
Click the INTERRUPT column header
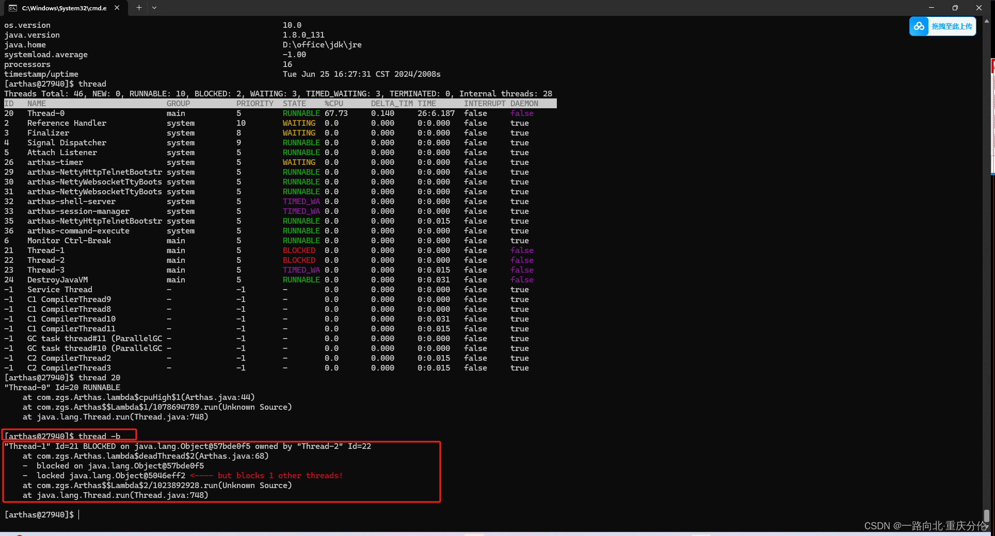485,104
